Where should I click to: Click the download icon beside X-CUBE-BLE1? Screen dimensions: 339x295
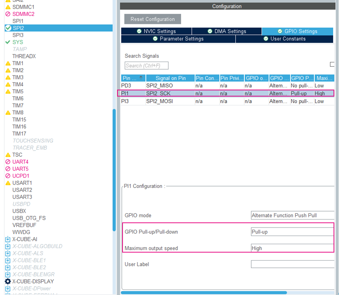8,261
